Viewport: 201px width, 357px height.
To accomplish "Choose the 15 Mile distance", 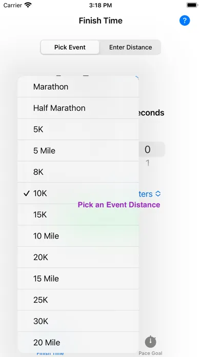I will (x=78, y=279).
